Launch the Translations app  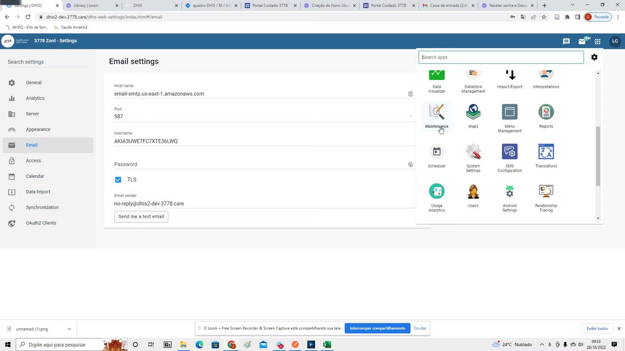pyautogui.click(x=546, y=152)
